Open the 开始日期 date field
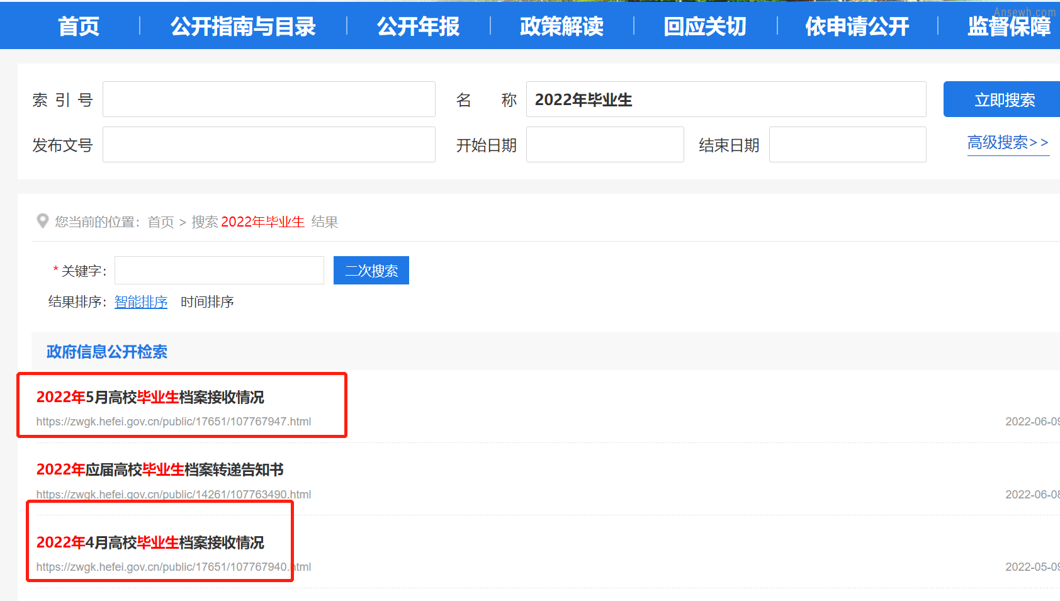The image size is (1060, 601). coord(605,145)
